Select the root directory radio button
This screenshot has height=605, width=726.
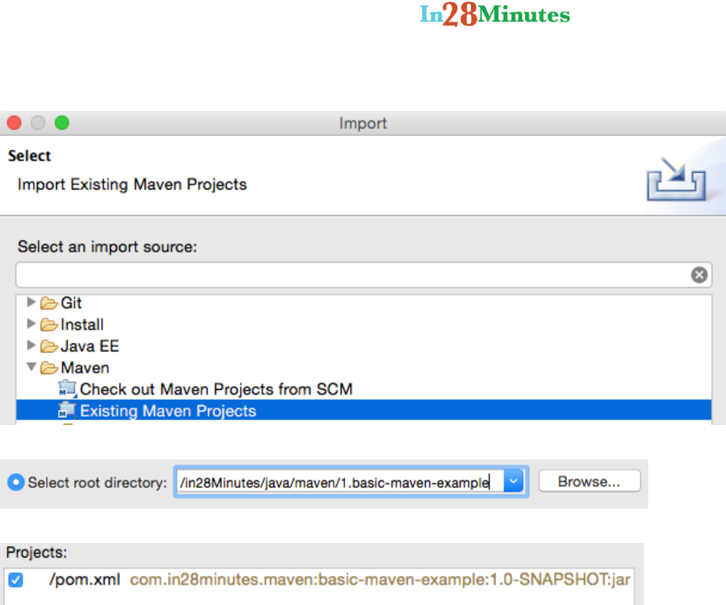click(x=16, y=483)
